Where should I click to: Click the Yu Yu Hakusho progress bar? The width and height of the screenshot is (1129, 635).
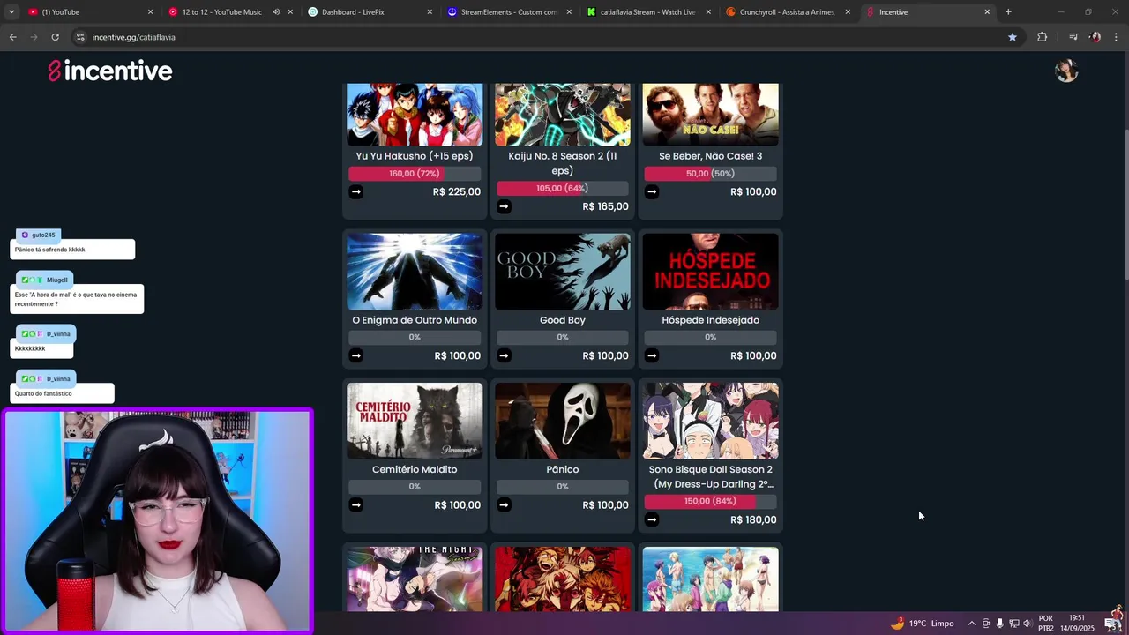[x=415, y=174]
